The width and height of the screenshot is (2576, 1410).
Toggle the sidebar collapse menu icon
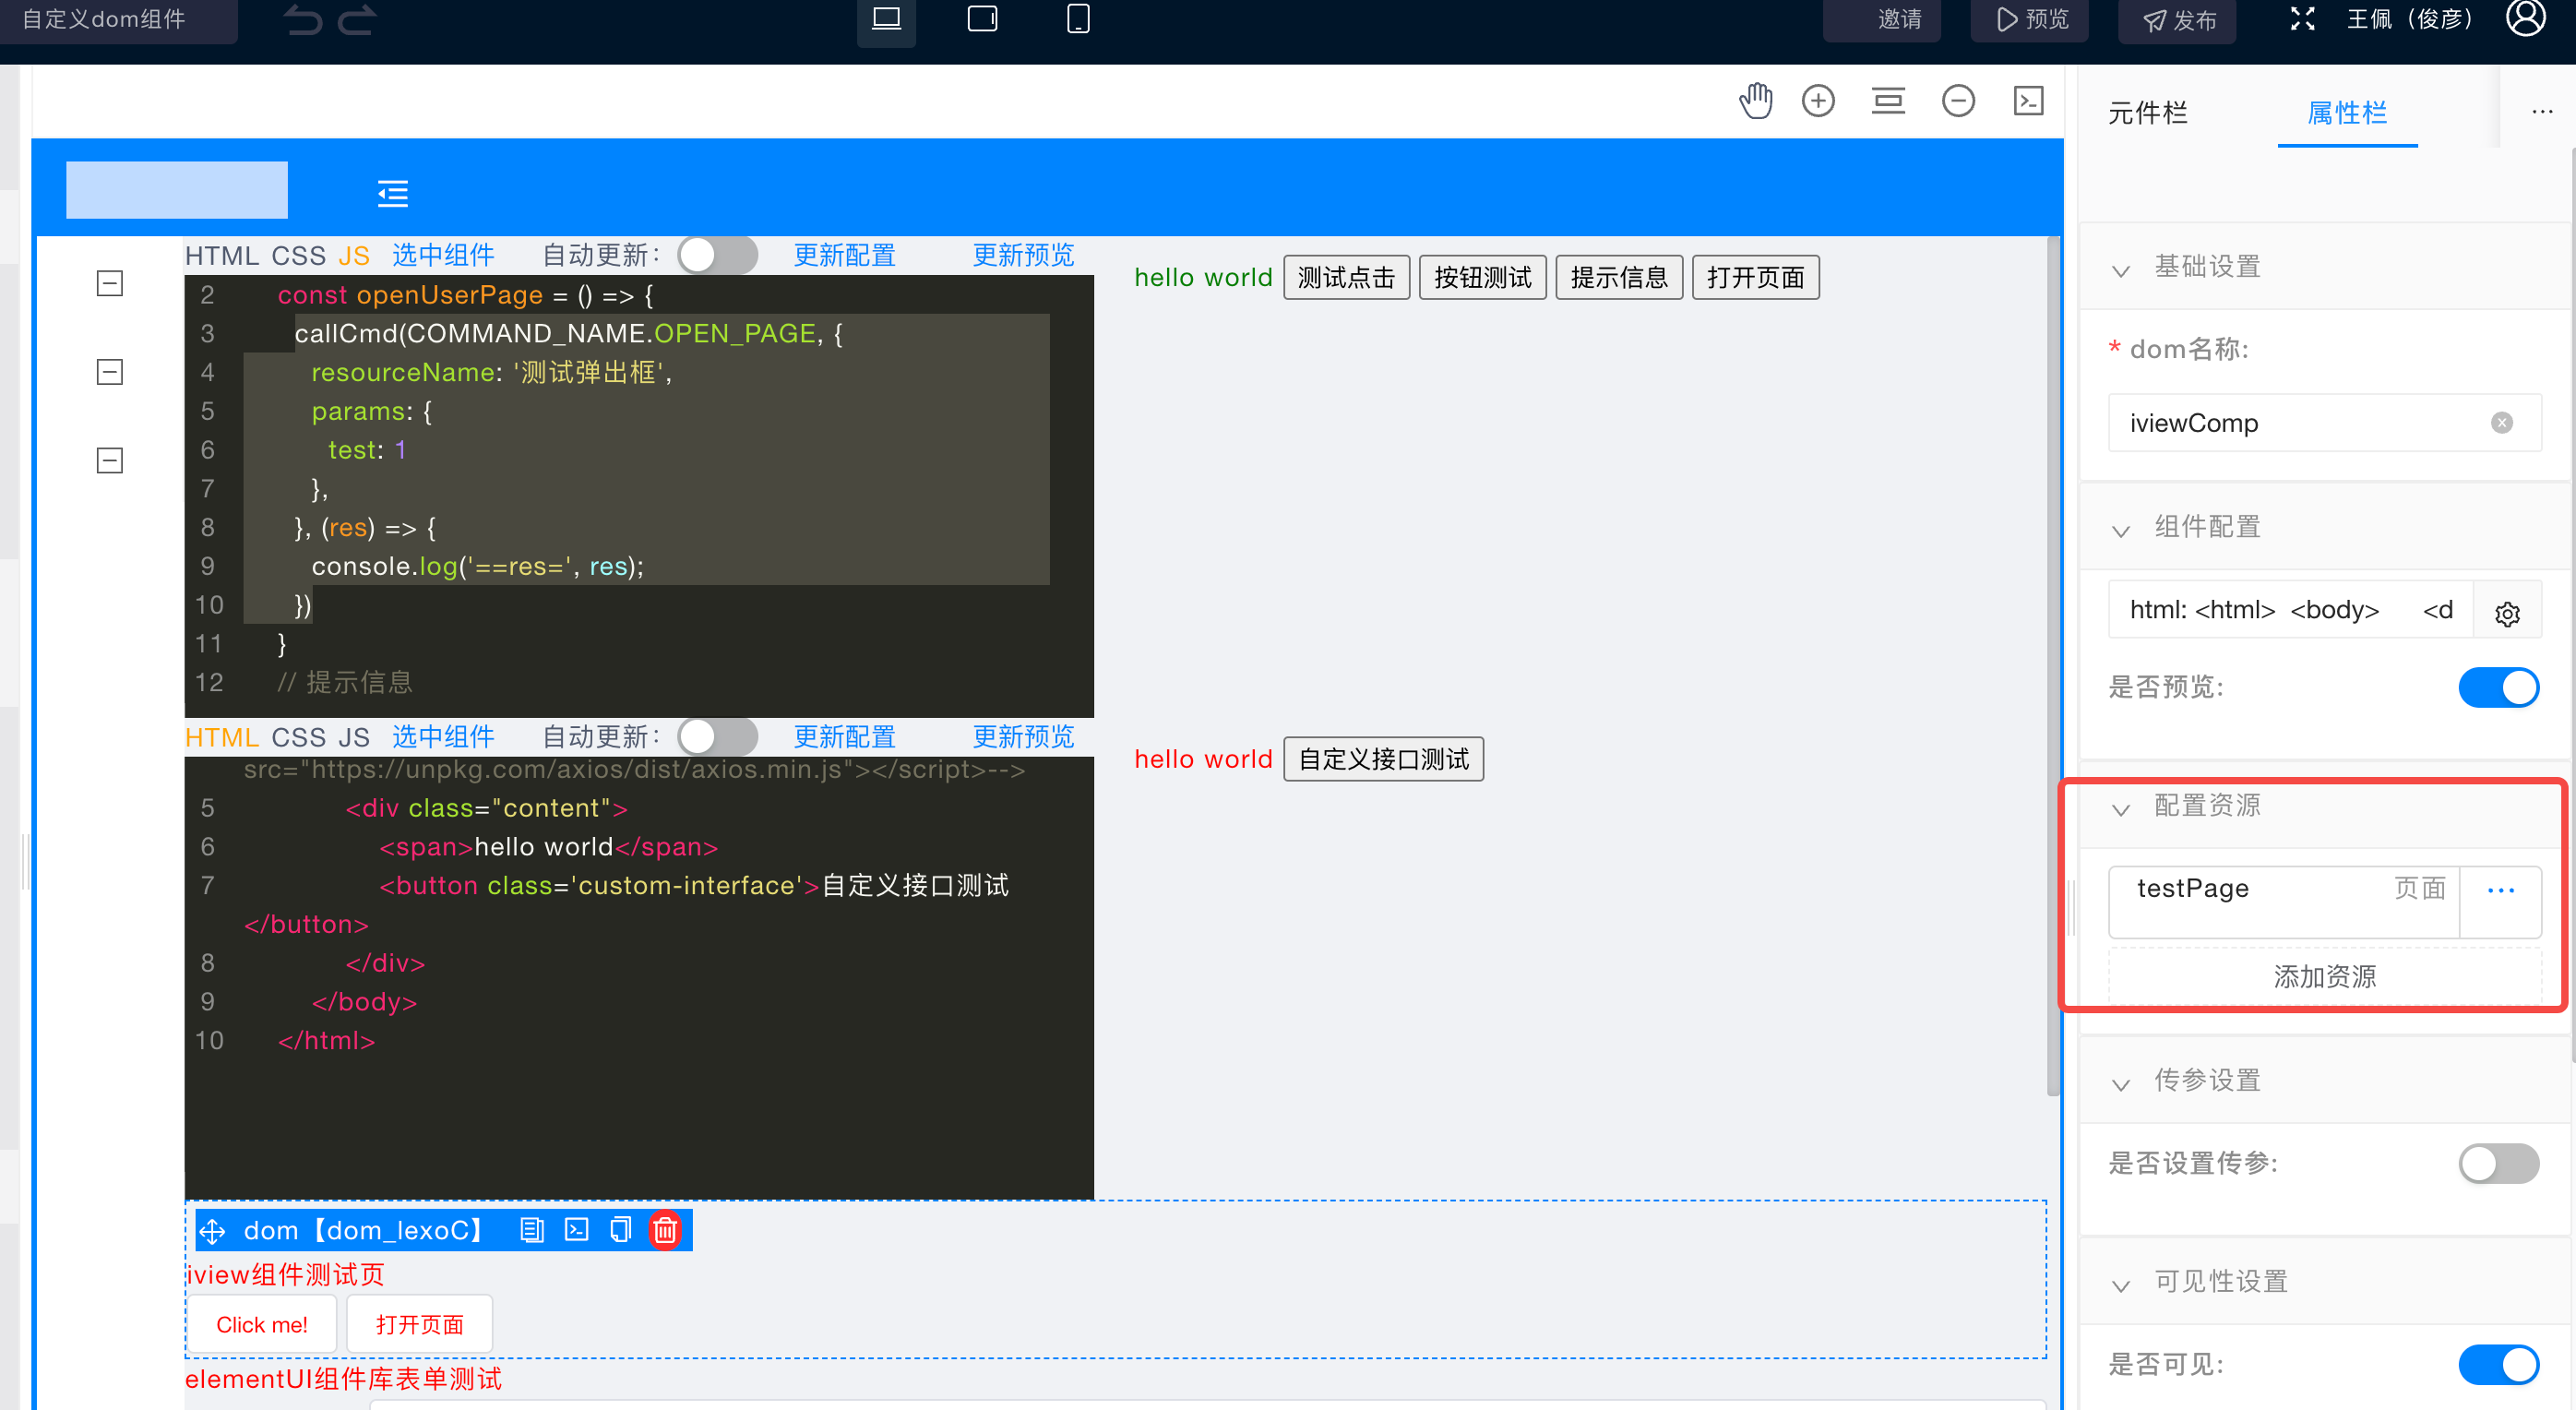(x=393, y=193)
